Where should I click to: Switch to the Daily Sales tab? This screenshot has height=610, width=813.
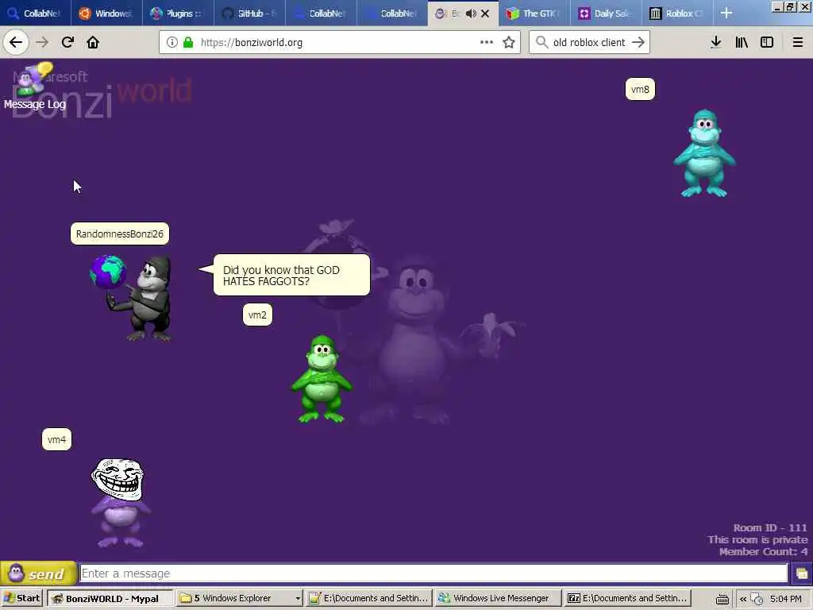click(x=606, y=14)
